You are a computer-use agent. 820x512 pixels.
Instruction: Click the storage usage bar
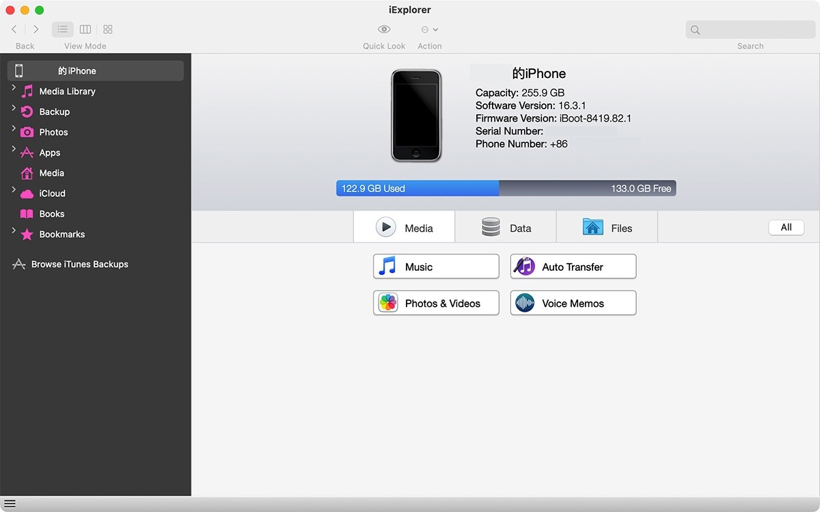(x=504, y=188)
